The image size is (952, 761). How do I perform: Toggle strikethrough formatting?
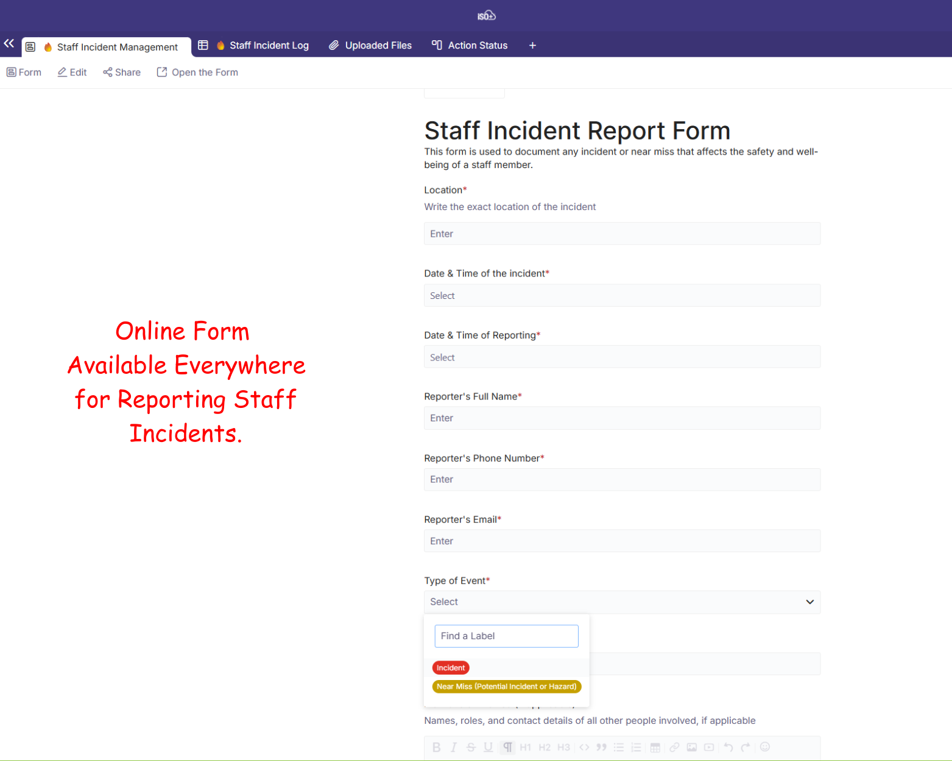[471, 747]
